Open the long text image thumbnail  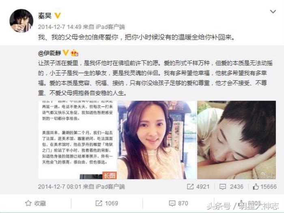77,140
